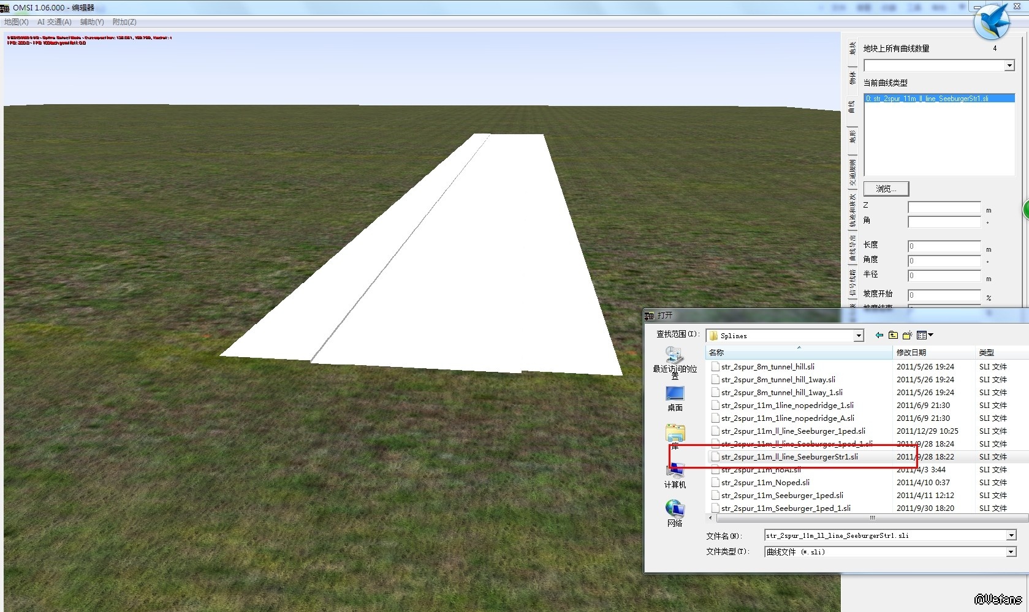1029x612 pixels.
Task: Select file str_2spur_11m_Noped.sli
Action: 765,483
